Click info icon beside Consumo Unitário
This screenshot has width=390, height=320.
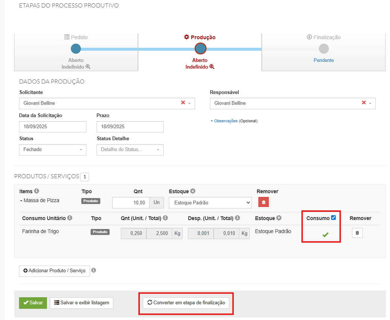70,218
